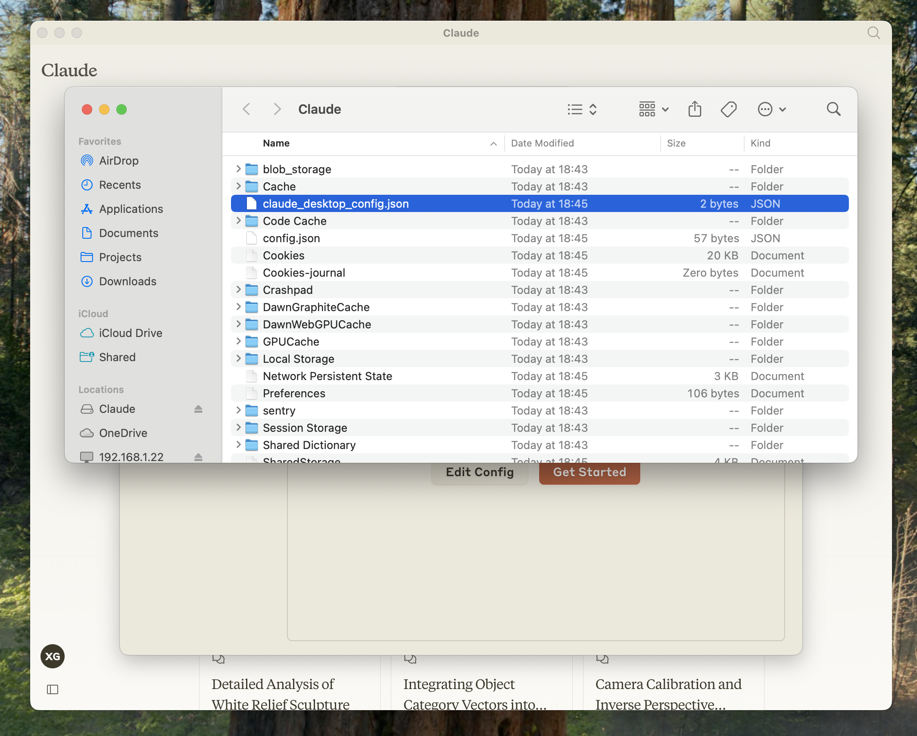Viewport: 917px width, 736px height.
Task: Expand the Session Storage folder
Action: point(238,427)
